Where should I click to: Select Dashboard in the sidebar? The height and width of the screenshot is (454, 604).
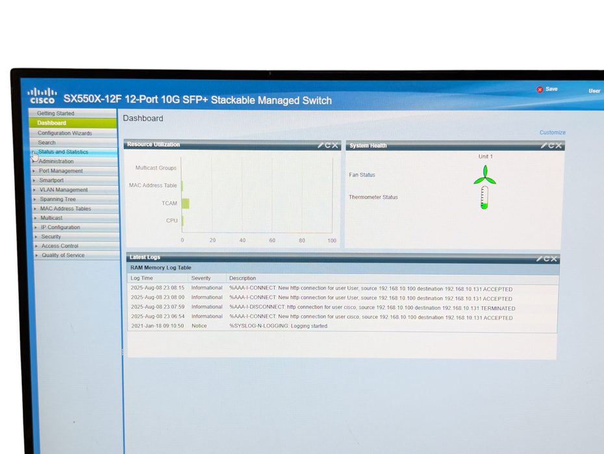pos(73,123)
